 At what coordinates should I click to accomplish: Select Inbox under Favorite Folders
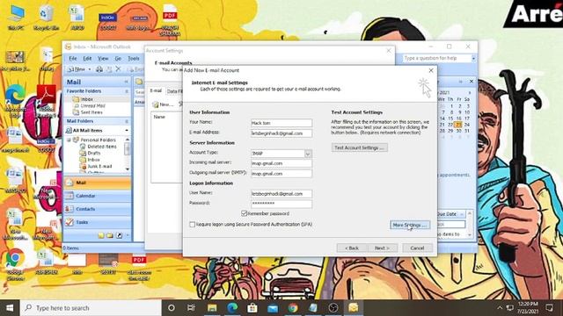[87, 99]
